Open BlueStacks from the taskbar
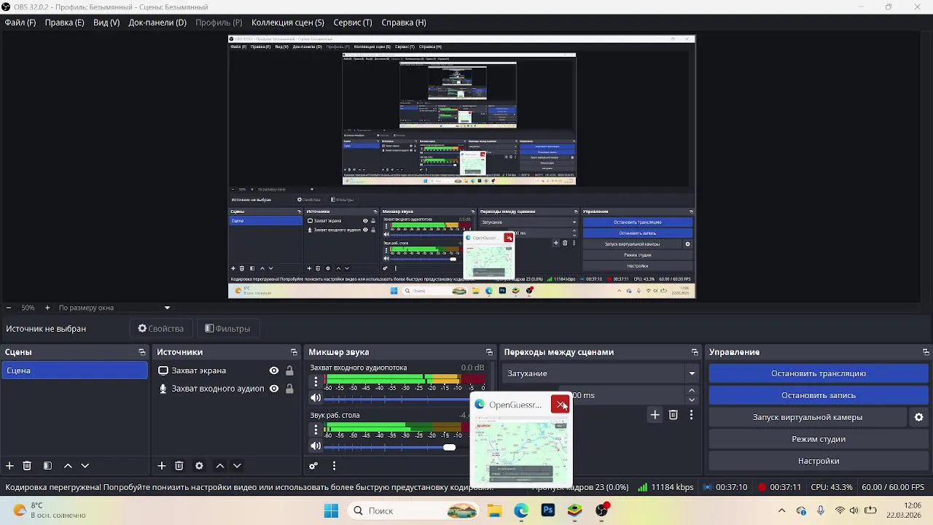The height and width of the screenshot is (525, 933). click(x=575, y=510)
